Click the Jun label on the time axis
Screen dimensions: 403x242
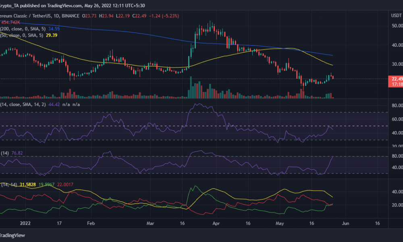click(x=345, y=223)
